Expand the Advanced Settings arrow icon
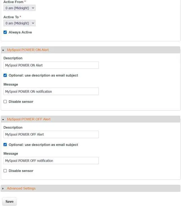 click(3, 188)
